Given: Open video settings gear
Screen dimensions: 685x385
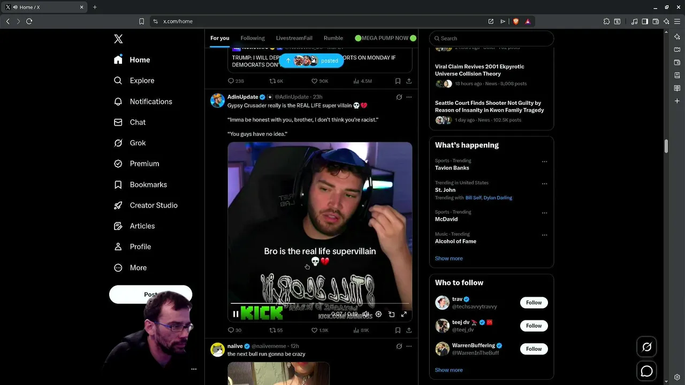Looking at the screenshot, I should tap(378, 314).
